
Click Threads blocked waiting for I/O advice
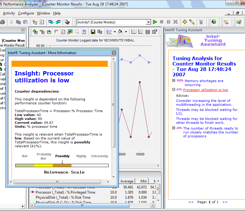point(207,112)
